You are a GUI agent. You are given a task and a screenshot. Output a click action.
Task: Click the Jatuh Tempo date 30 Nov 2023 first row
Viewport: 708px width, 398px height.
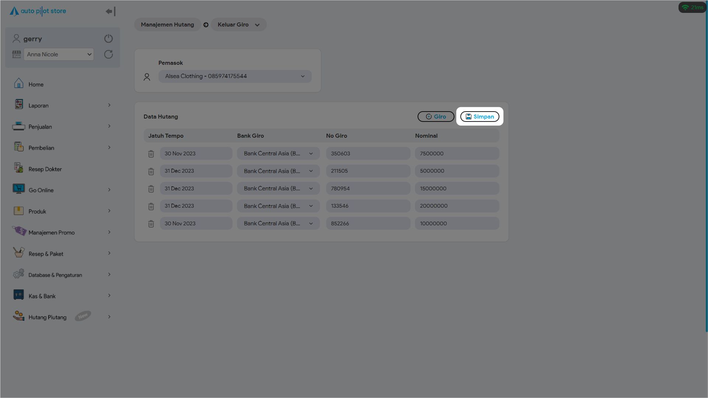coord(196,154)
